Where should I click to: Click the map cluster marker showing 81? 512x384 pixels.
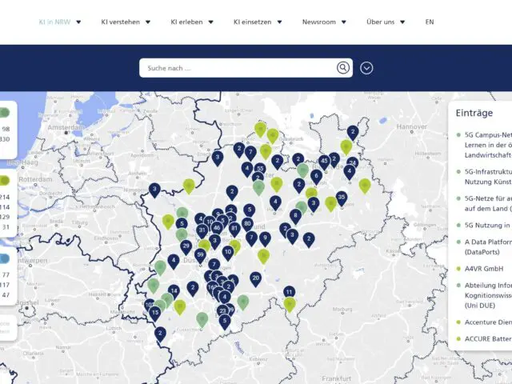tap(234, 228)
